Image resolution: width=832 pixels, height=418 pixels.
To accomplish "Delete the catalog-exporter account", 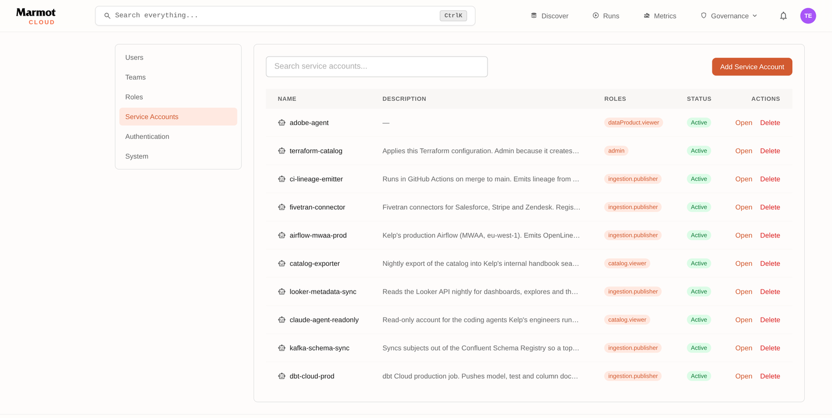I will (770, 263).
